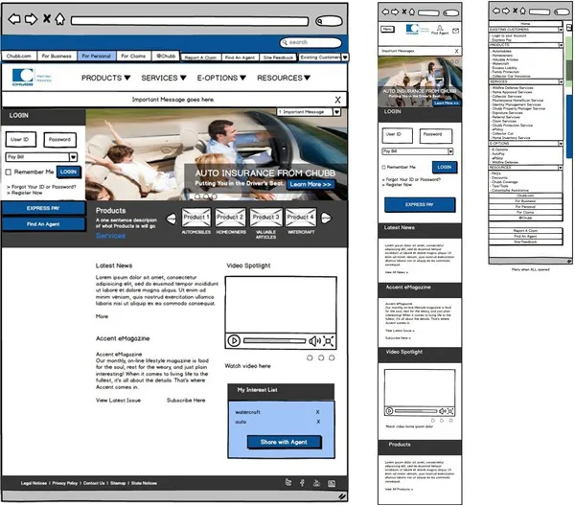Screen dimensions: 575x507
Task: Click forward arrow in desktop mockup browser
Action: (32, 19)
